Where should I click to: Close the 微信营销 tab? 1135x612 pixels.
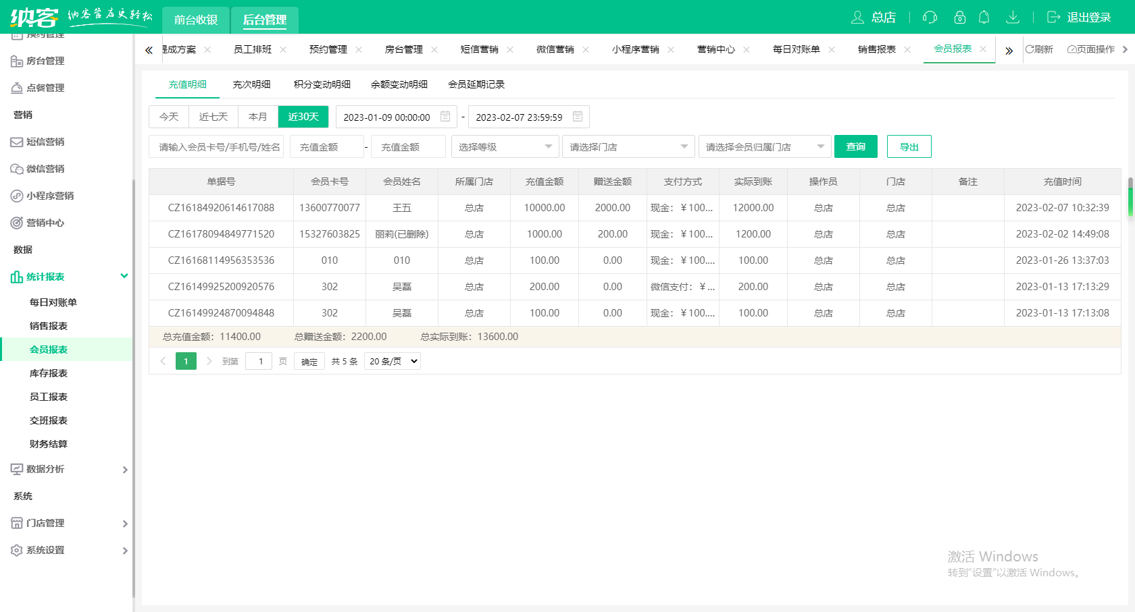click(586, 49)
